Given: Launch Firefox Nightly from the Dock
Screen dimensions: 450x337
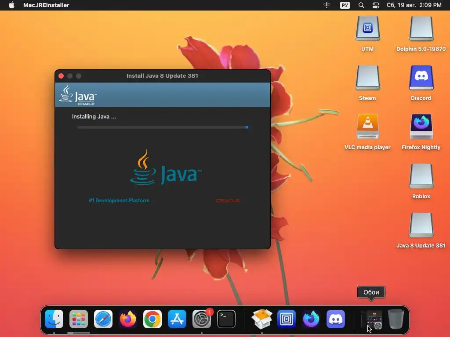Looking at the screenshot, I should click(x=311, y=319).
